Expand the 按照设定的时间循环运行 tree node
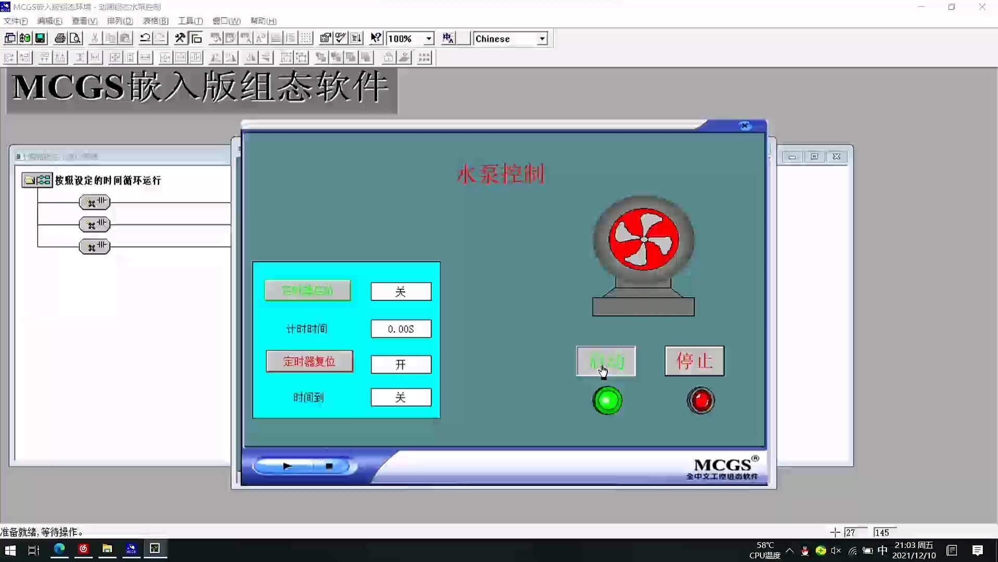 30,180
